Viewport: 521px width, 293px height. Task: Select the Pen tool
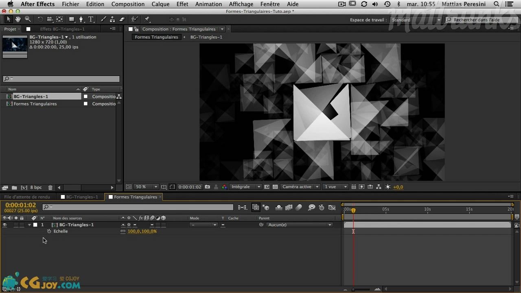pyautogui.click(x=81, y=20)
